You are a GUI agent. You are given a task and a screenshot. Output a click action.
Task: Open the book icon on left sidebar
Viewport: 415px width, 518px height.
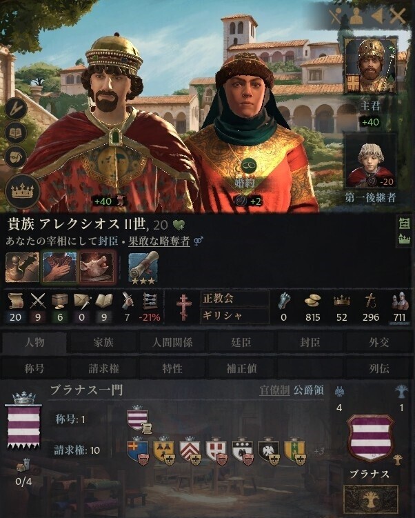point(16,133)
